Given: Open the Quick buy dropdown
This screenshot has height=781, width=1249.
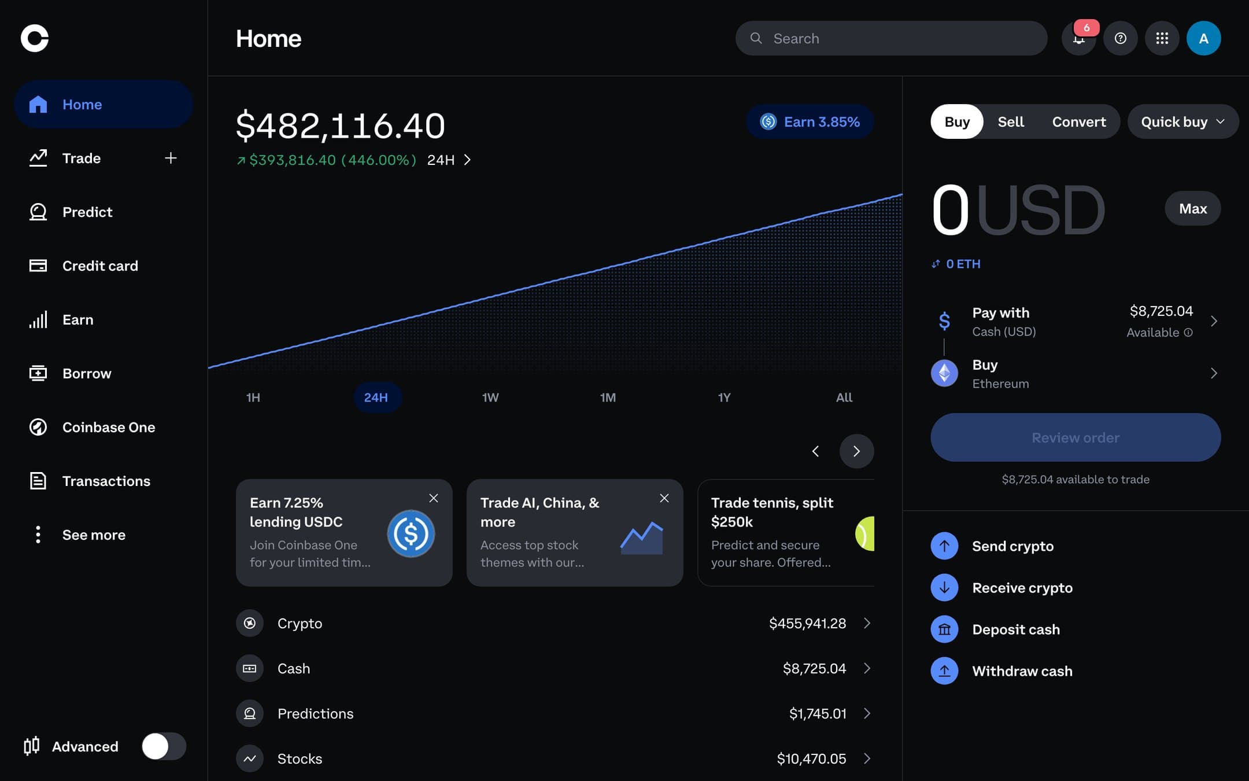Looking at the screenshot, I should pos(1183,121).
